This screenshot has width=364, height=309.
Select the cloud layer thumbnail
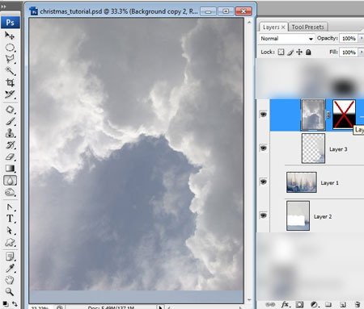pos(313,115)
